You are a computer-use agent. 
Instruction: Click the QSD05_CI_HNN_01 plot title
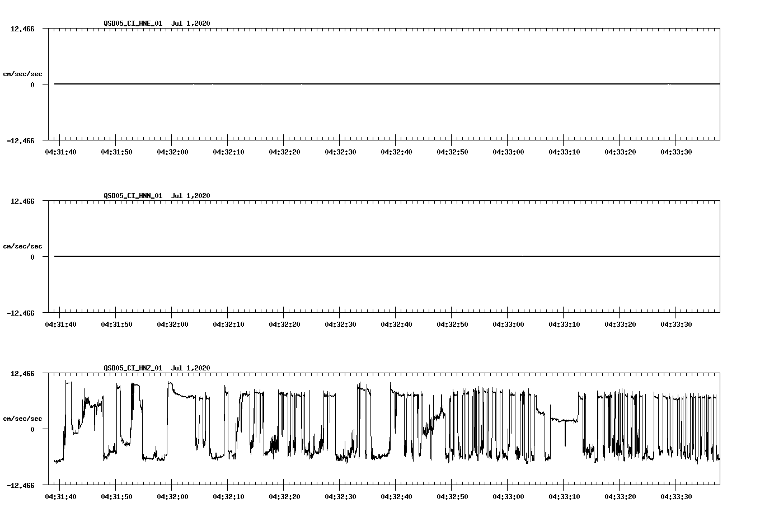133,196
